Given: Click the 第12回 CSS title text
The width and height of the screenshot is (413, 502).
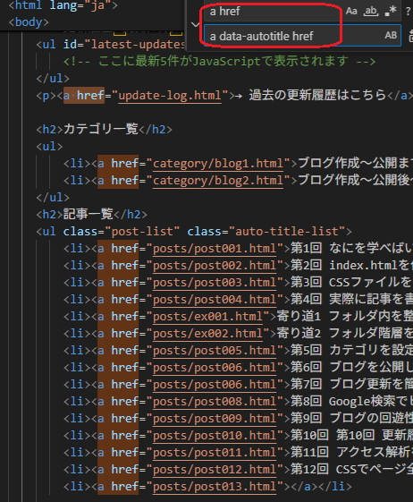Looking at the screenshot, I should (x=351, y=469).
